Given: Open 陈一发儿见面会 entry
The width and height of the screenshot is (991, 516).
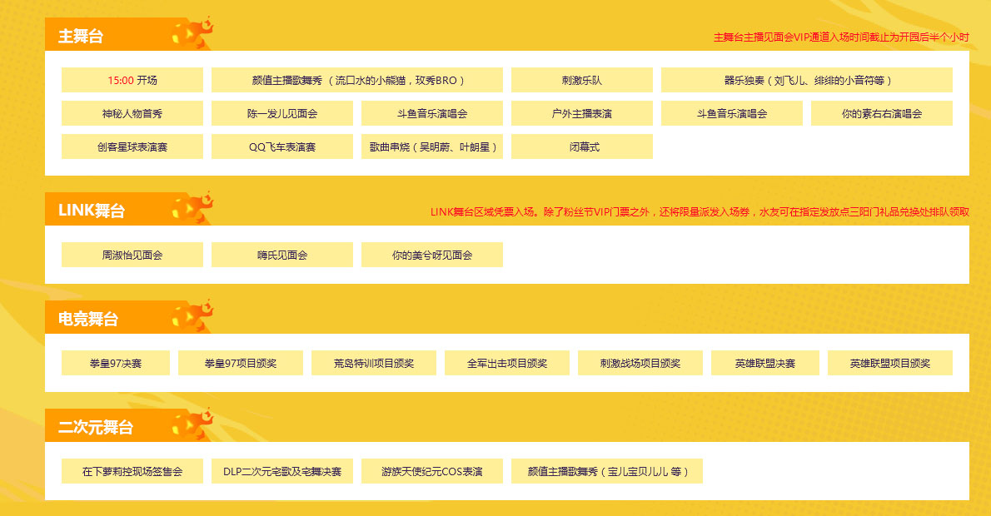Looking at the screenshot, I should tap(282, 114).
